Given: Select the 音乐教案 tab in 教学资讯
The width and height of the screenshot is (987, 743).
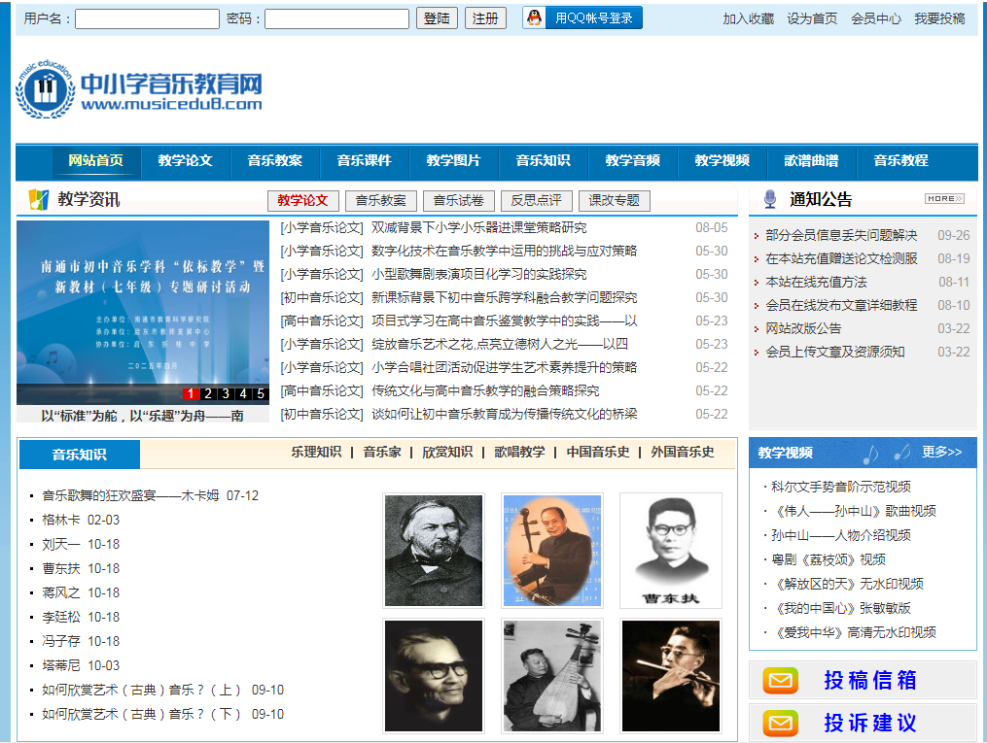Looking at the screenshot, I should click(x=380, y=201).
